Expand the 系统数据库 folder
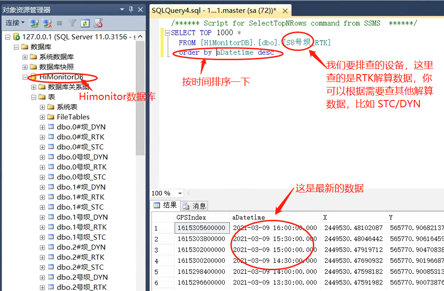444x291 pixels. [25, 57]
